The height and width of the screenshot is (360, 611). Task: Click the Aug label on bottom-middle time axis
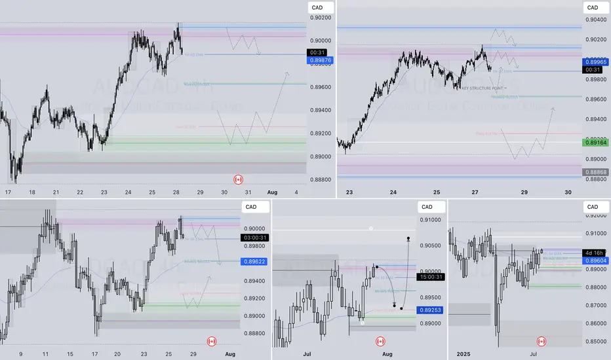(x=387, y=354)
